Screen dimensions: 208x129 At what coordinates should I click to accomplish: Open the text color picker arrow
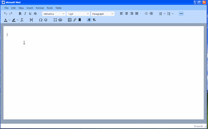10,20
